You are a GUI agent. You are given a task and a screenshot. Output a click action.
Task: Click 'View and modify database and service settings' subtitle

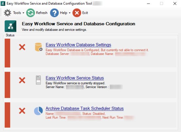54,30
